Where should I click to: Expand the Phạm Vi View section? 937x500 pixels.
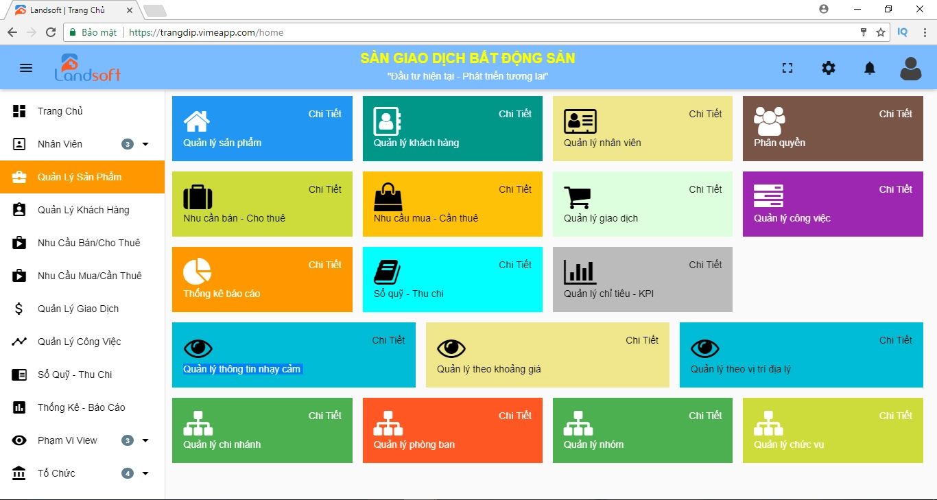tap(145, 440)
